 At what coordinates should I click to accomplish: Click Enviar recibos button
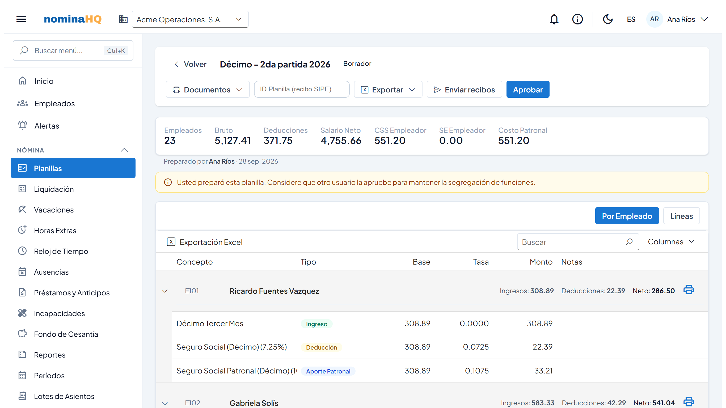464,90
